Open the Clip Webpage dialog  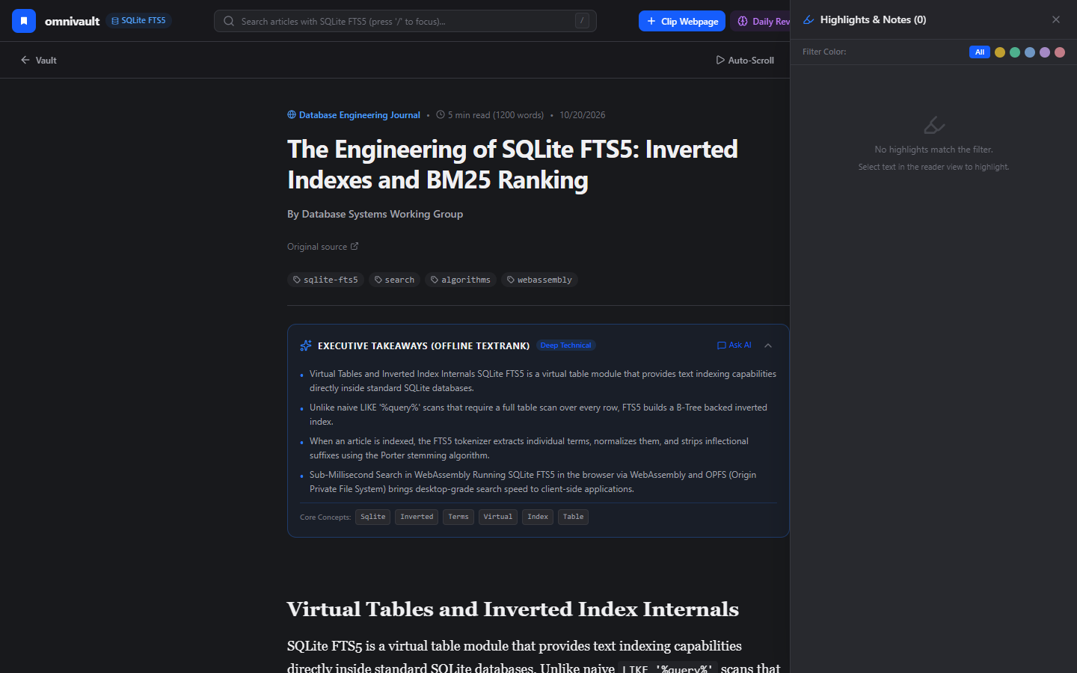click(x=682, y=21)
